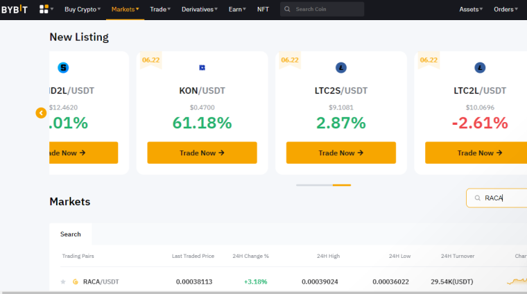Click the LTC2S Litecoin icon
Screen dimensions: 527x294
[x=340, y=67]
